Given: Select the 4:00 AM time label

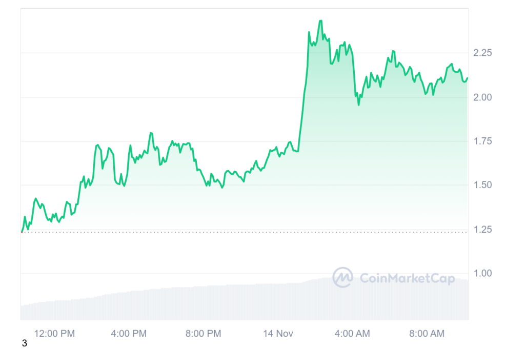Looking at the screenshot, I should (x=352, y=334).
